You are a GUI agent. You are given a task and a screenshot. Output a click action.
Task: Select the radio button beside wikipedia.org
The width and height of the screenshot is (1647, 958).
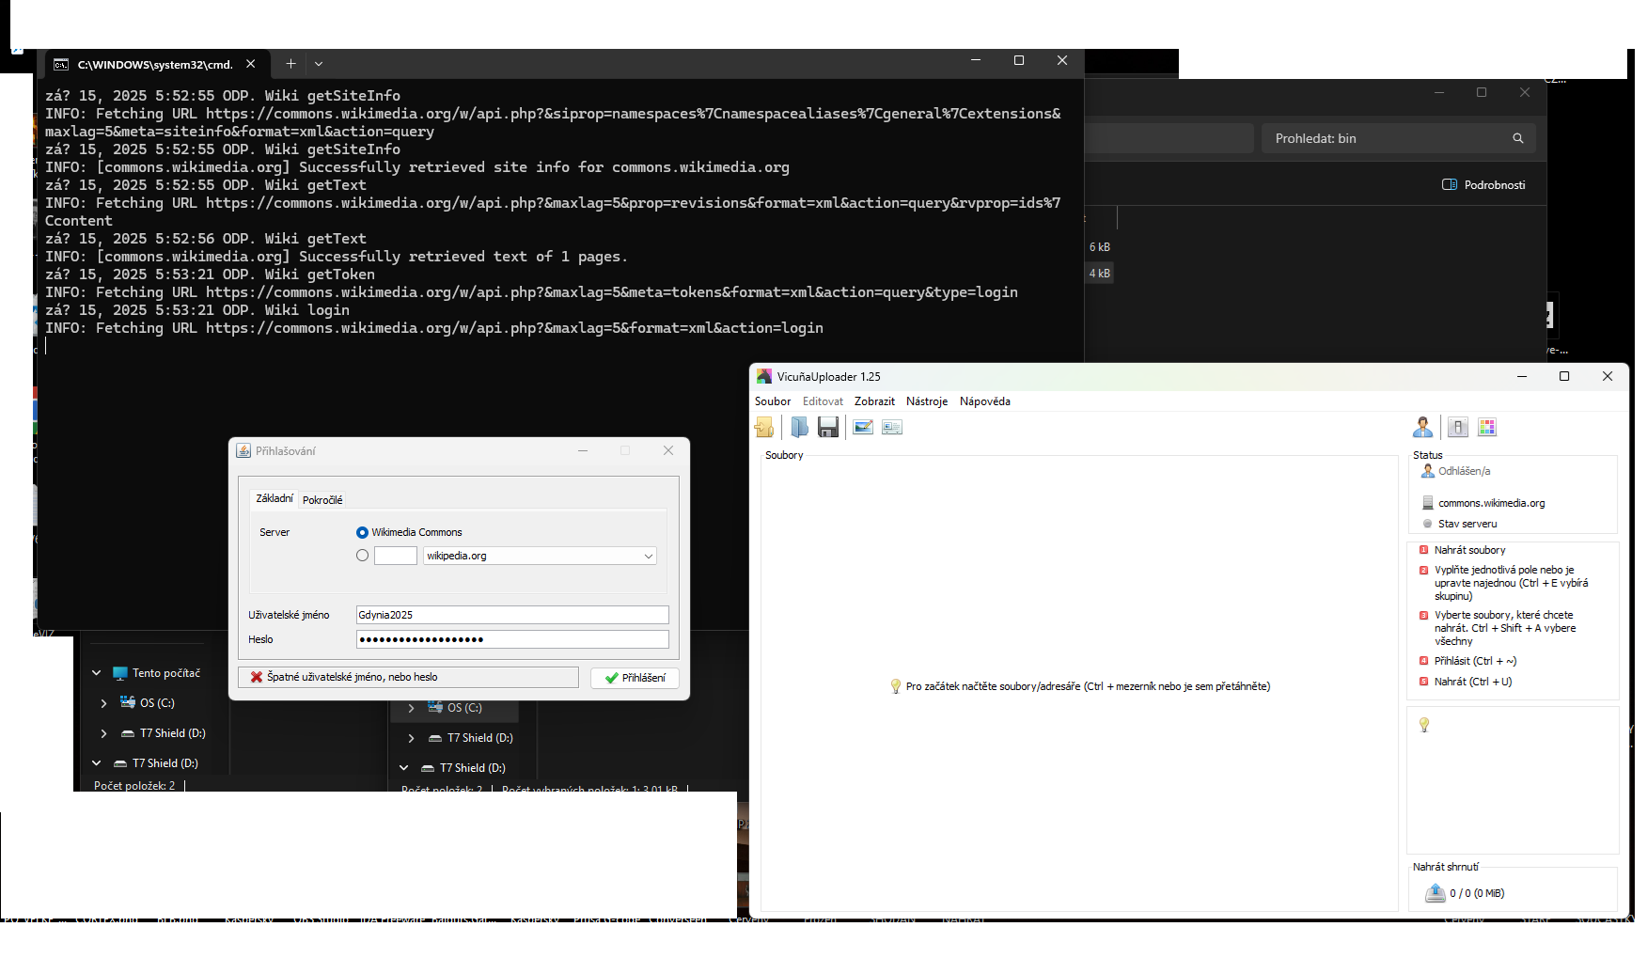[x=362, y=556]
